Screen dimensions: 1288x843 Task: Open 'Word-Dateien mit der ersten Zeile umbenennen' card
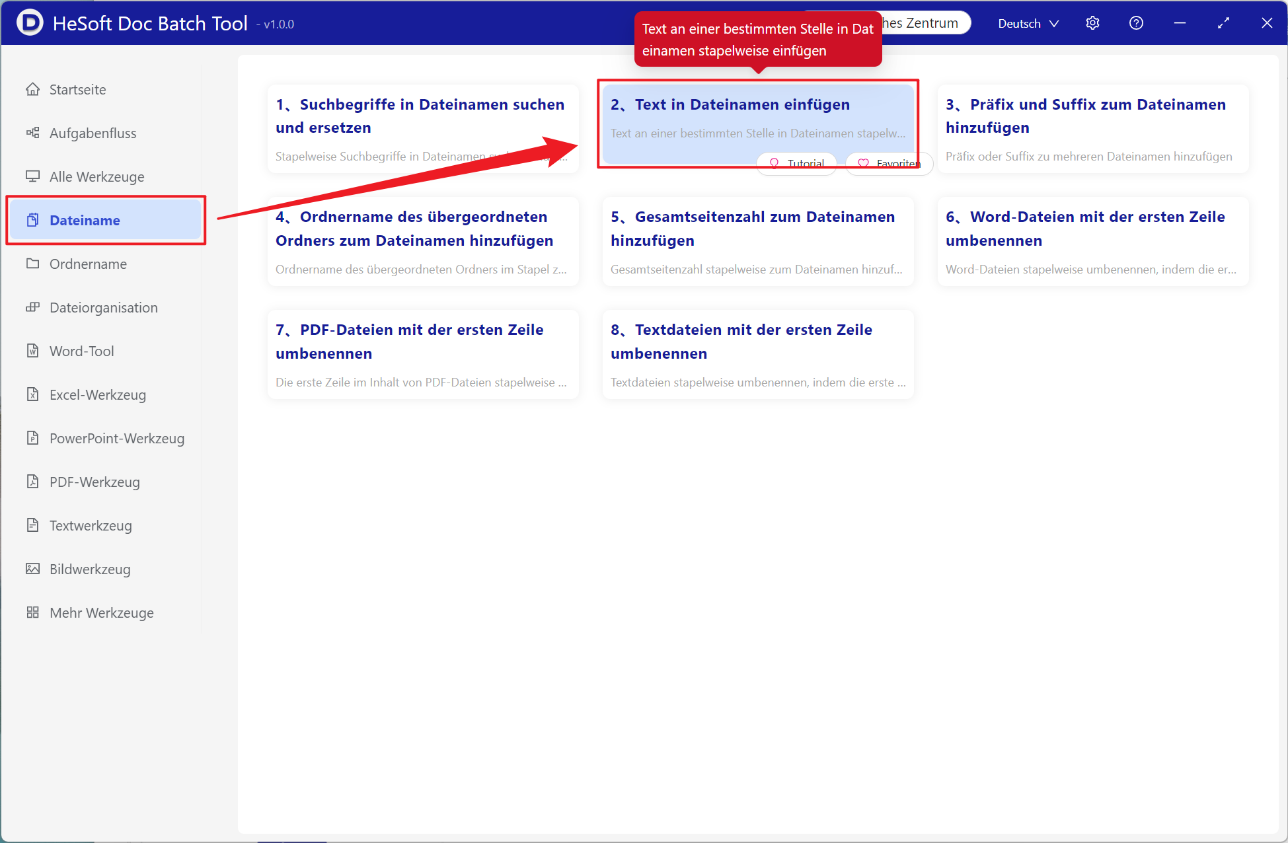coord(1093,241)
